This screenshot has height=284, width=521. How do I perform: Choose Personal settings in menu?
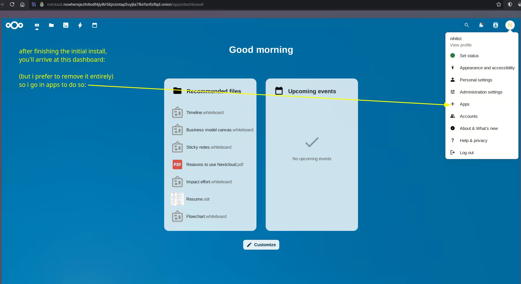[x=476, y=80]
